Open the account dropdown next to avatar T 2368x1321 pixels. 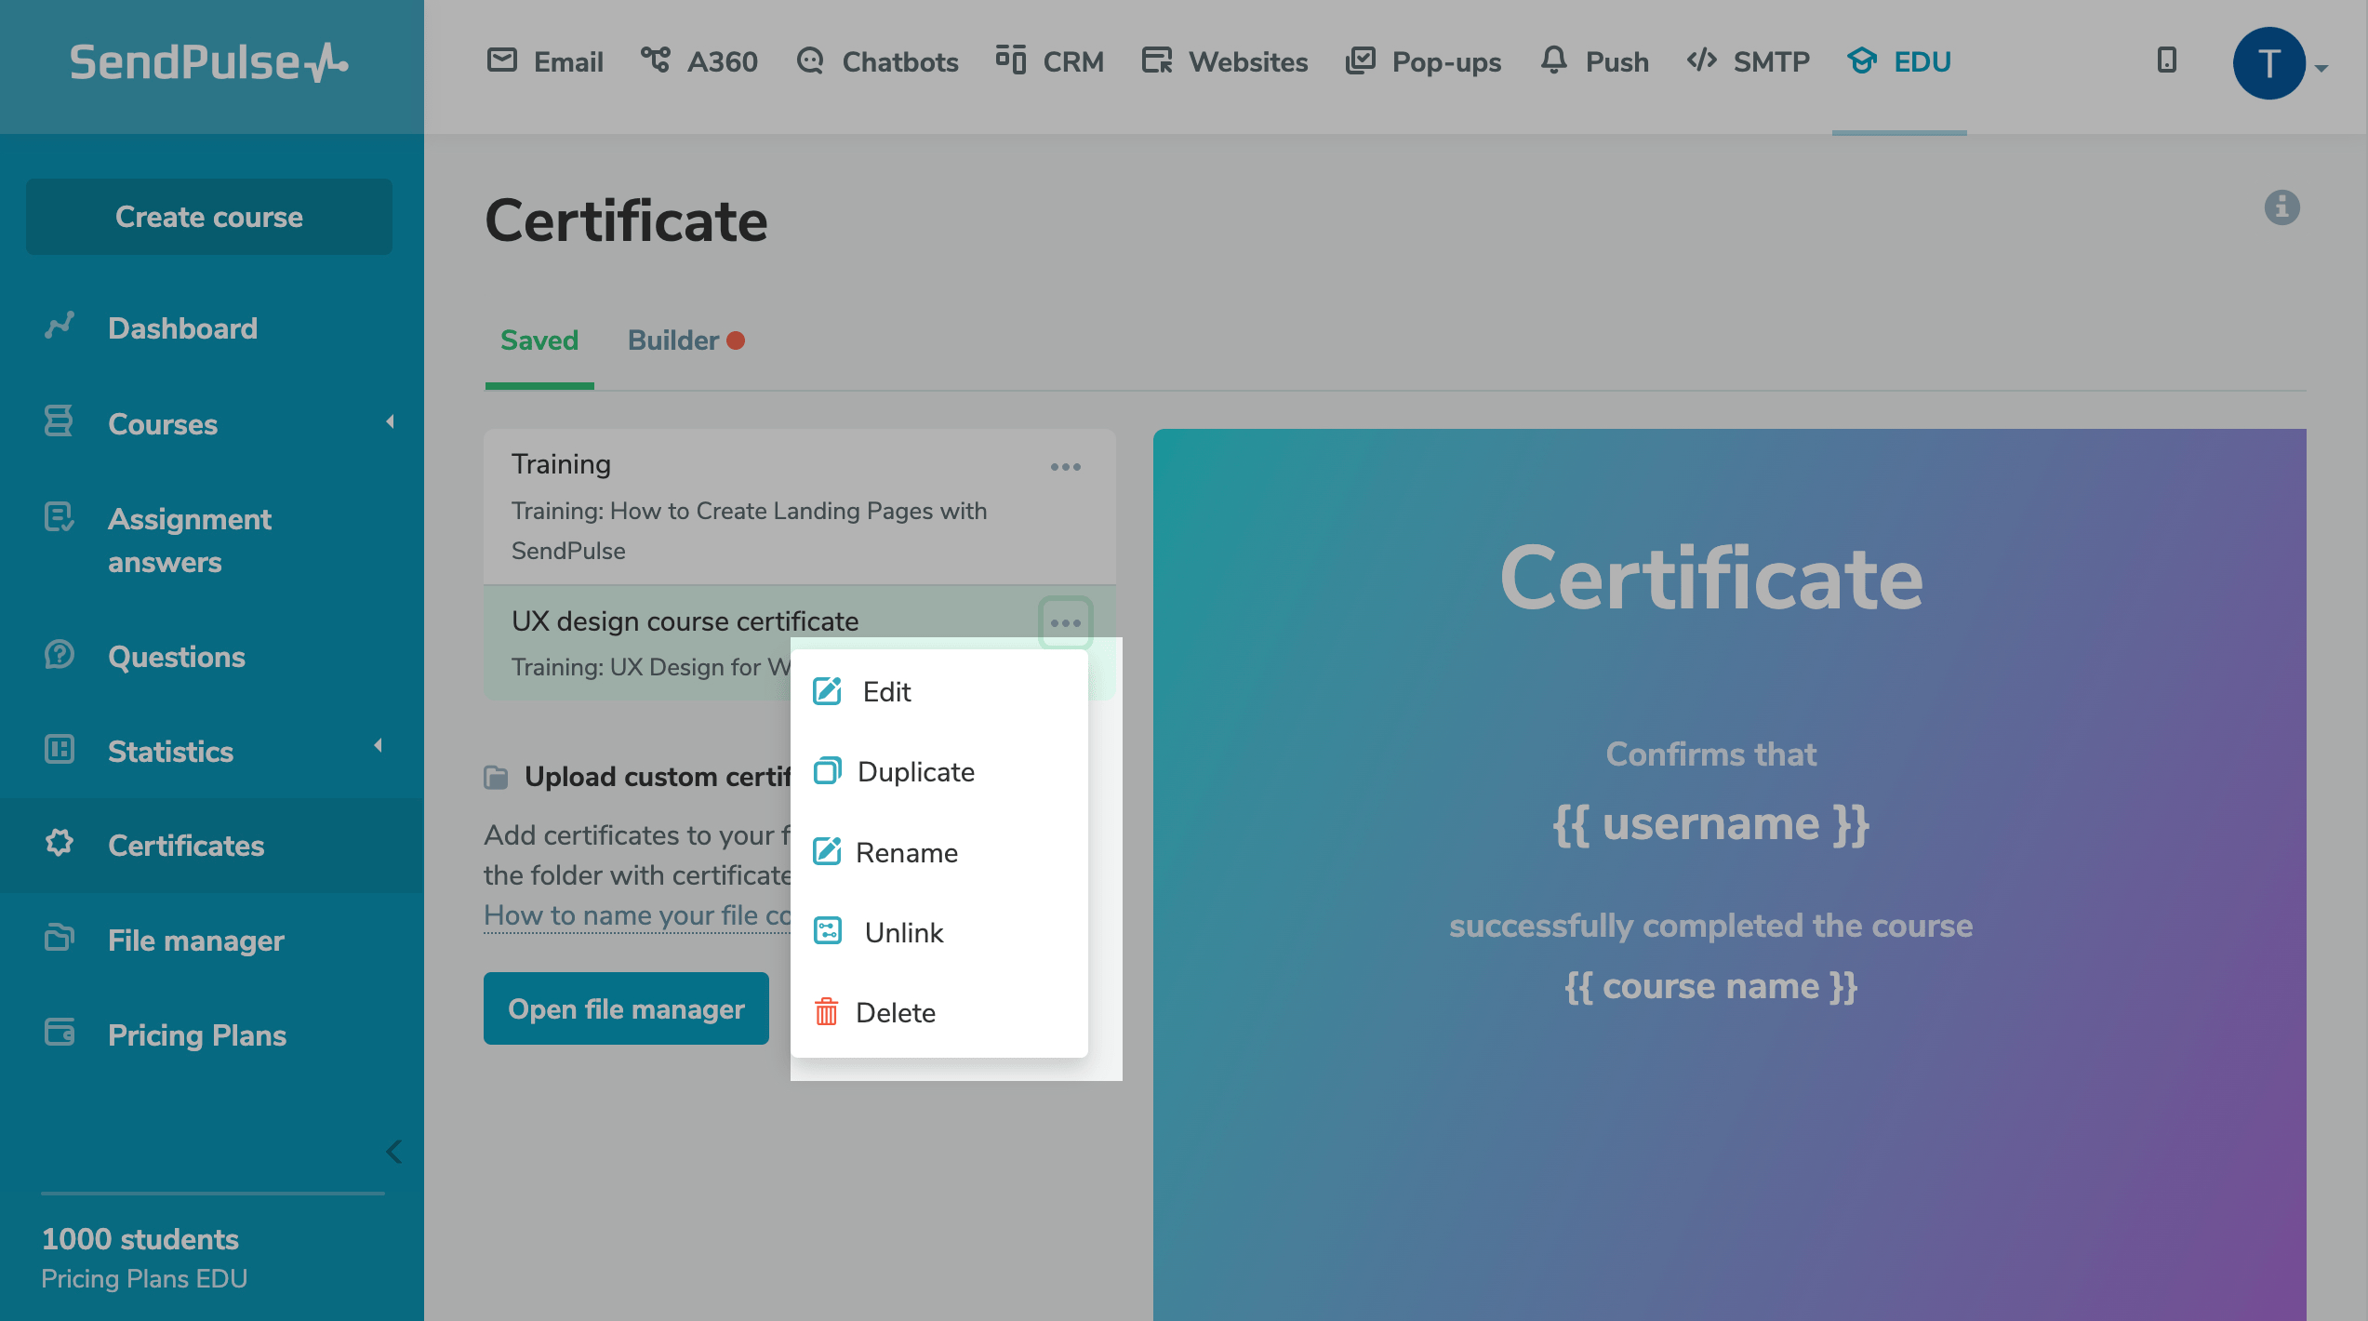click(x=2321, y=67)
